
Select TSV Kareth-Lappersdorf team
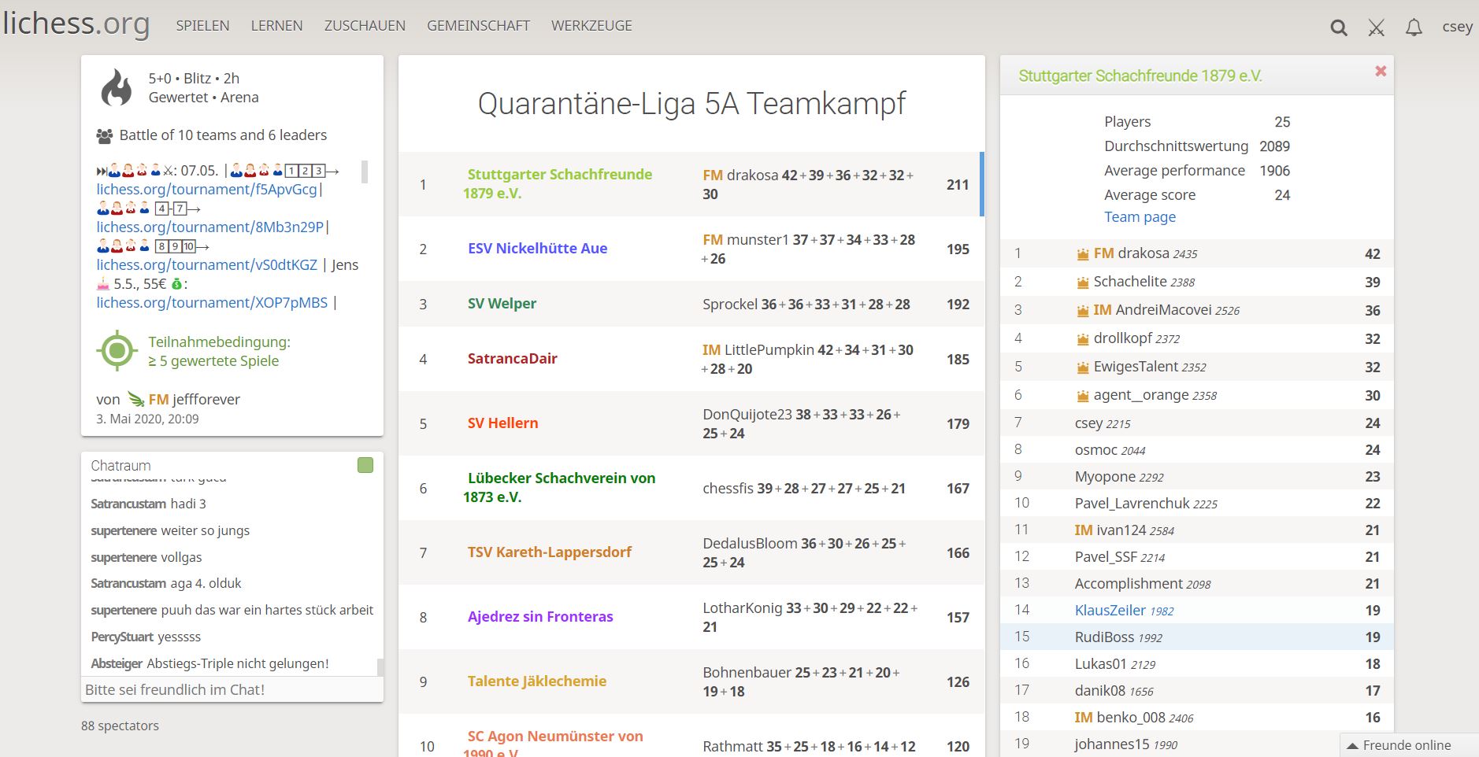[549, 552]
